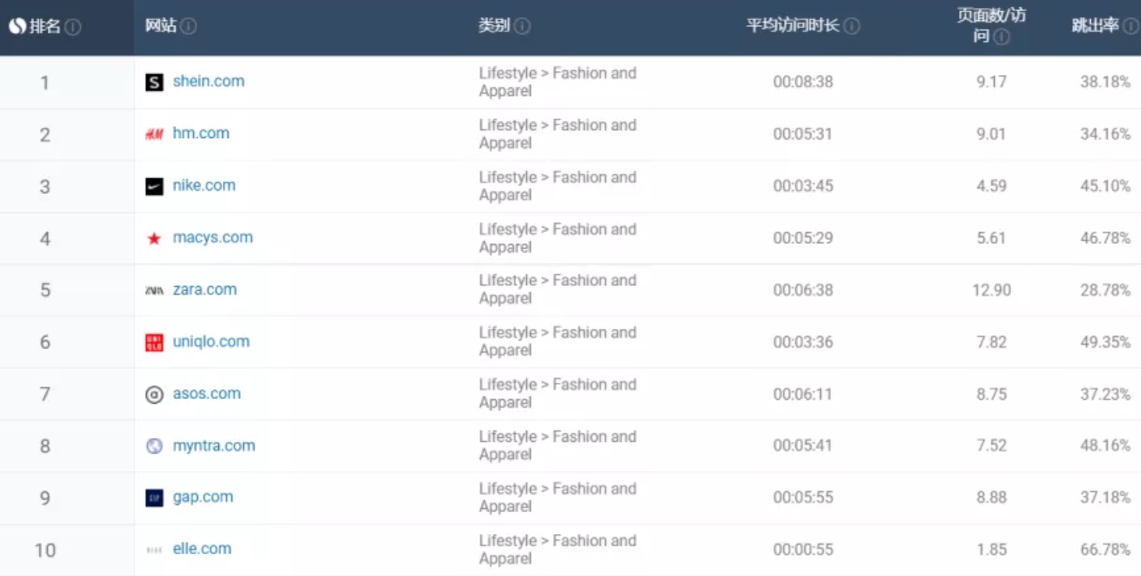Image resolution: width=1141 pixels, height=576 pixels.
Task: Click the category text in elle.com row
Action: pyautogui.click(x=558, y=549)
